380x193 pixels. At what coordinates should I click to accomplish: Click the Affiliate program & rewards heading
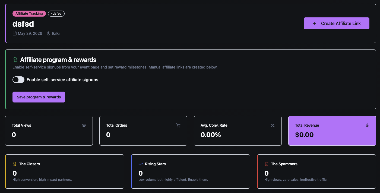click(58, 60)
